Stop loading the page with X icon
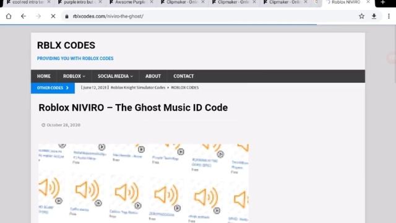Viewport: 396px width, 223px height. (53, 16)
